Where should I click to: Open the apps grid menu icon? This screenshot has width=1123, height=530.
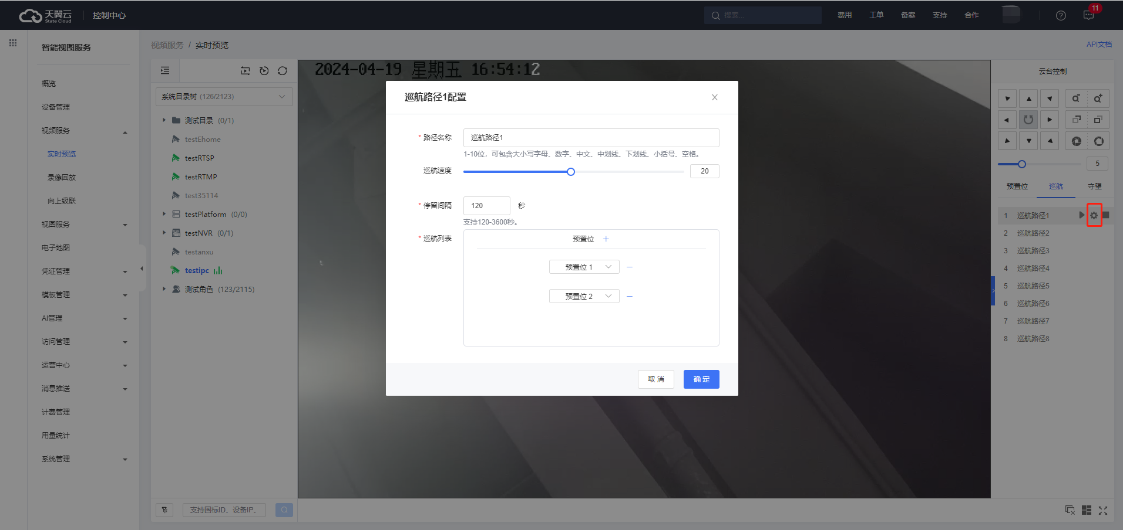click(13, 43)
